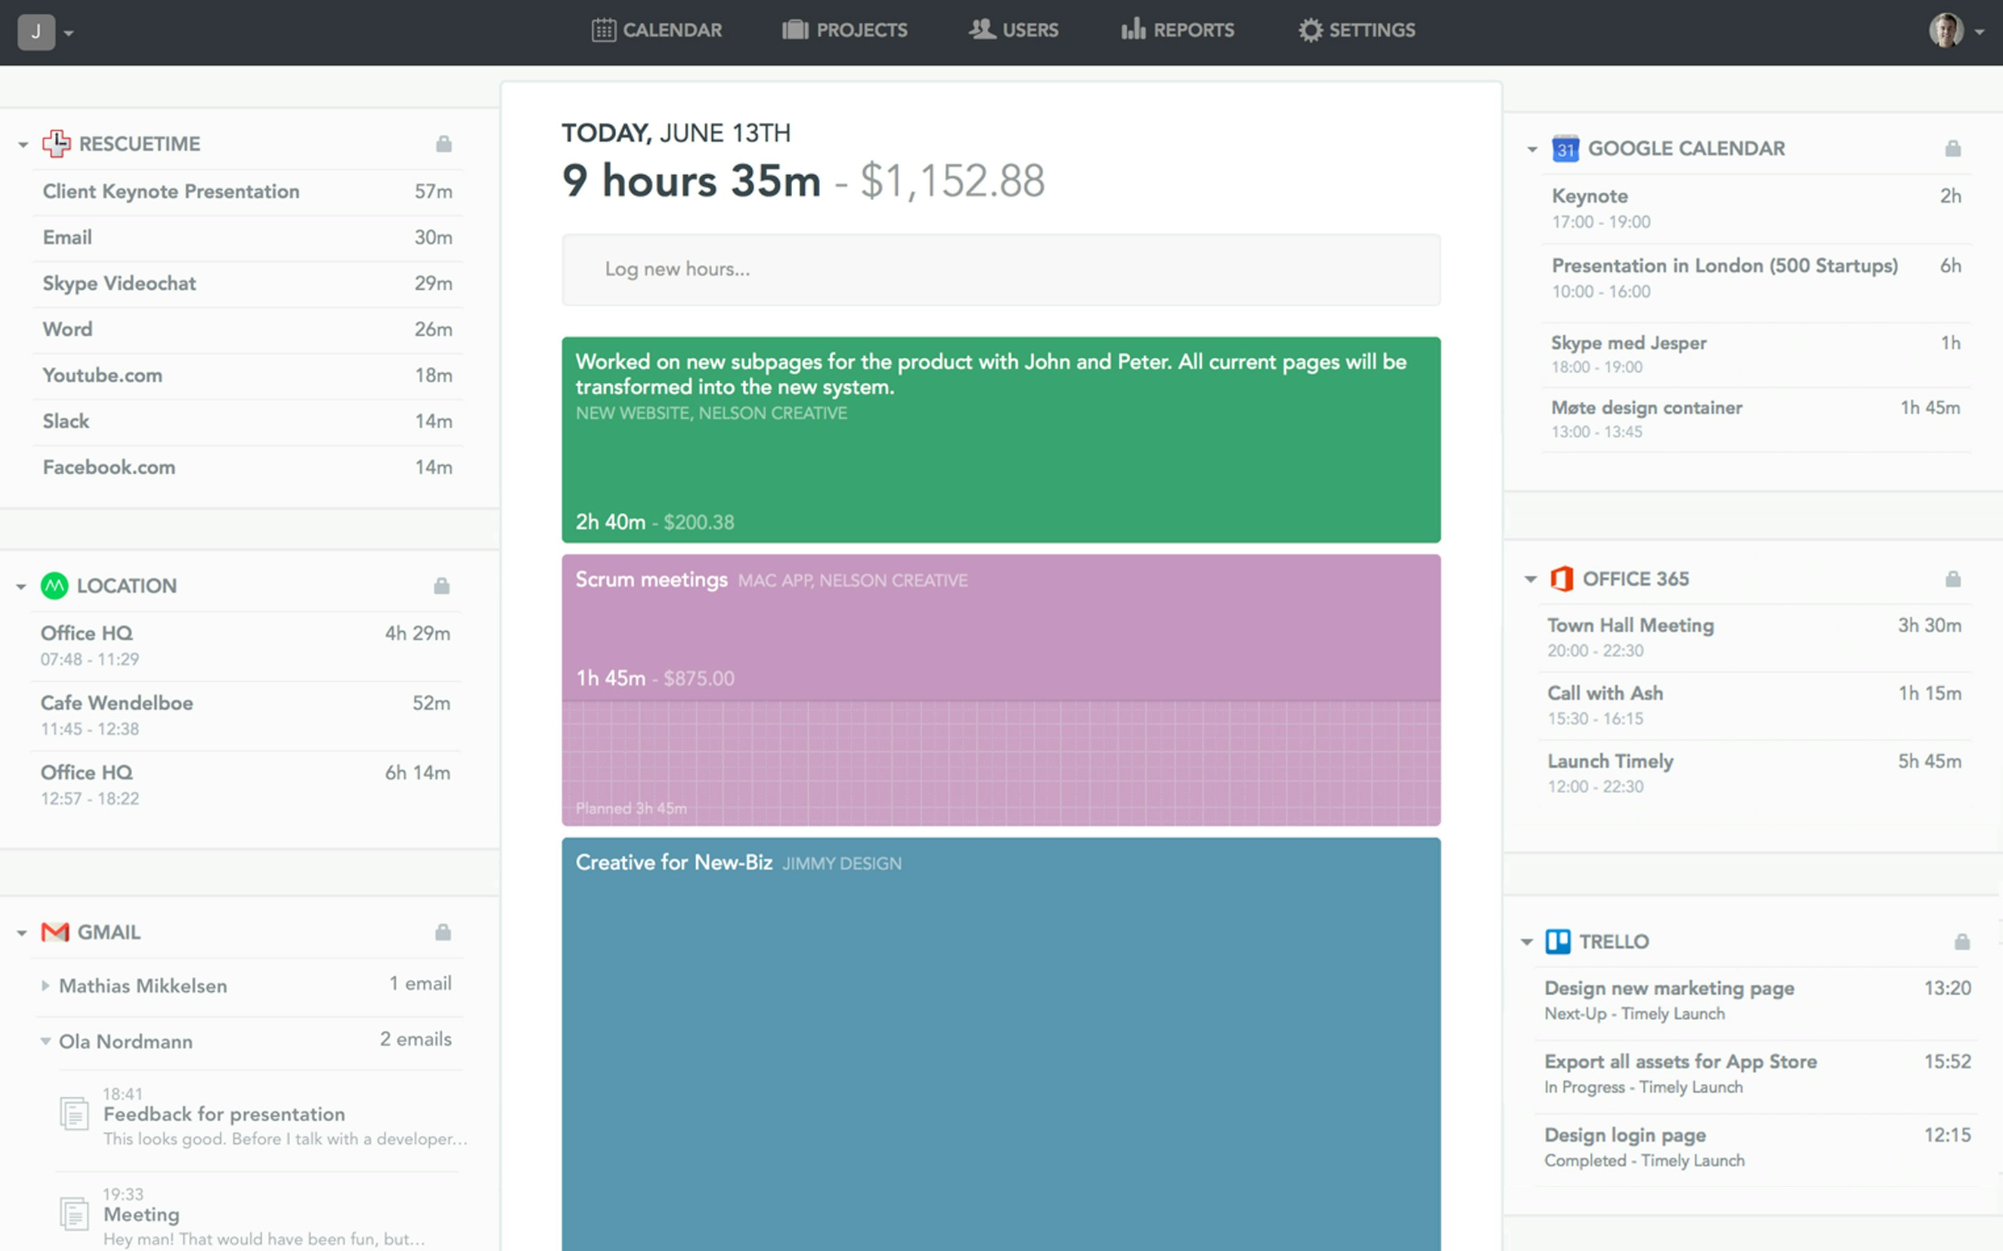Select the Town Hall Meeting event
The height and width of the screenshot is (1251, 2003).
coord(1630,625)
